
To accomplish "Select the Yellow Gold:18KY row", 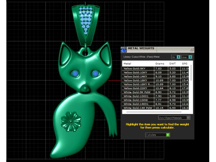I will (x=156, y=81).
